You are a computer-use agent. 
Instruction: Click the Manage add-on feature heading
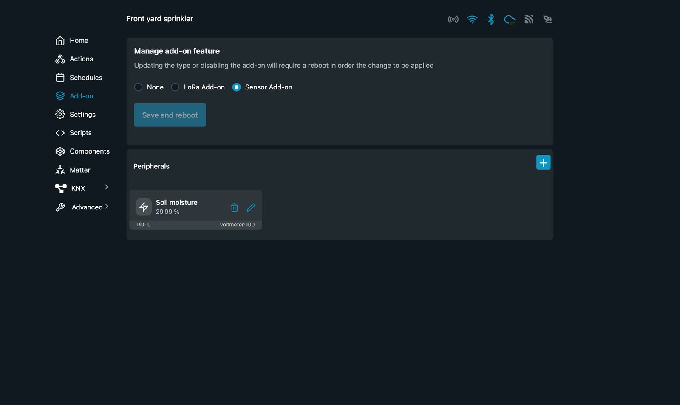tap(177, 51)
